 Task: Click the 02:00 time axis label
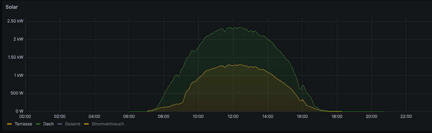[x=60, y=117]
